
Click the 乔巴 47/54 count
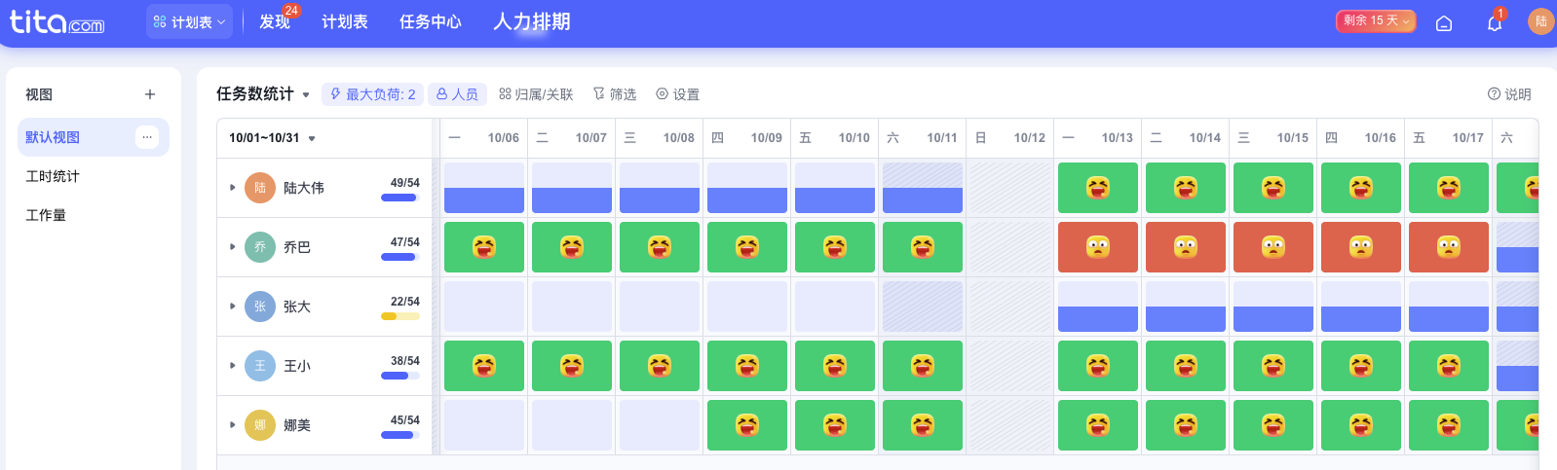tap(405, 242)
